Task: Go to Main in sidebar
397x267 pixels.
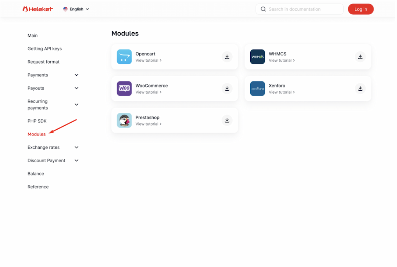Action: [33, 35]
